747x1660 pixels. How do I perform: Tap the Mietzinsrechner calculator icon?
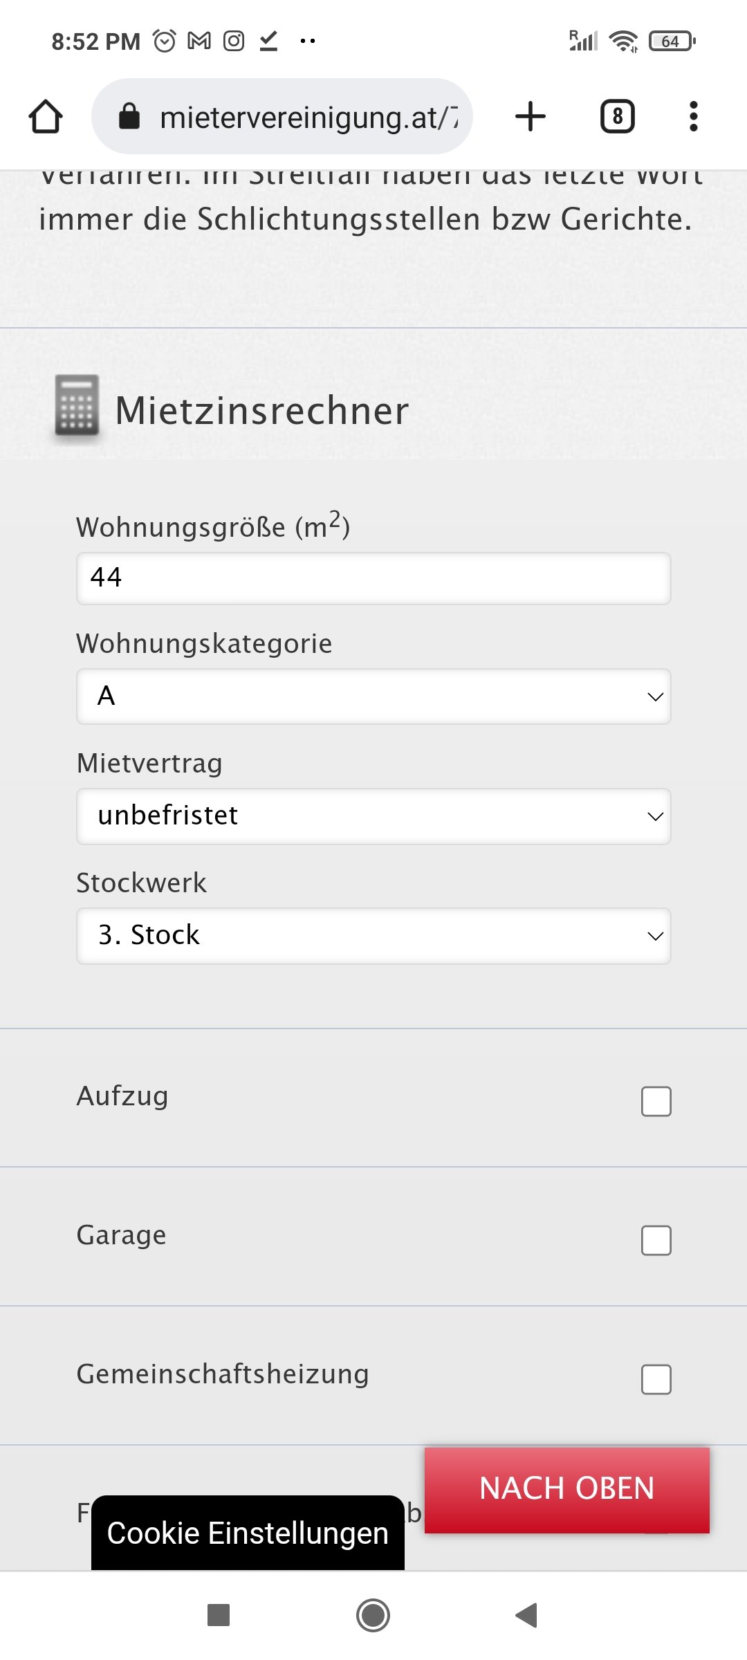pos(77,406)
